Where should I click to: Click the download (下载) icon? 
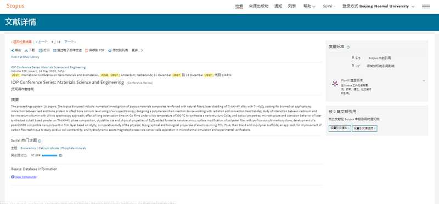click(26, 50)
